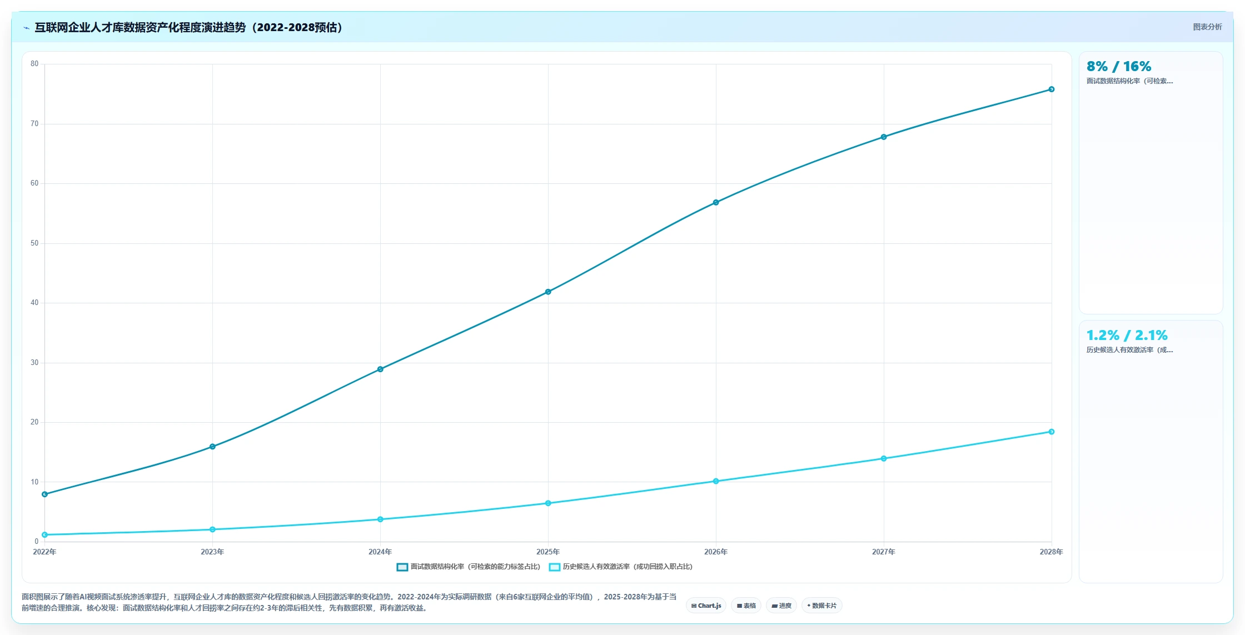Select the 2023年 point on the dark teal line

212,447
